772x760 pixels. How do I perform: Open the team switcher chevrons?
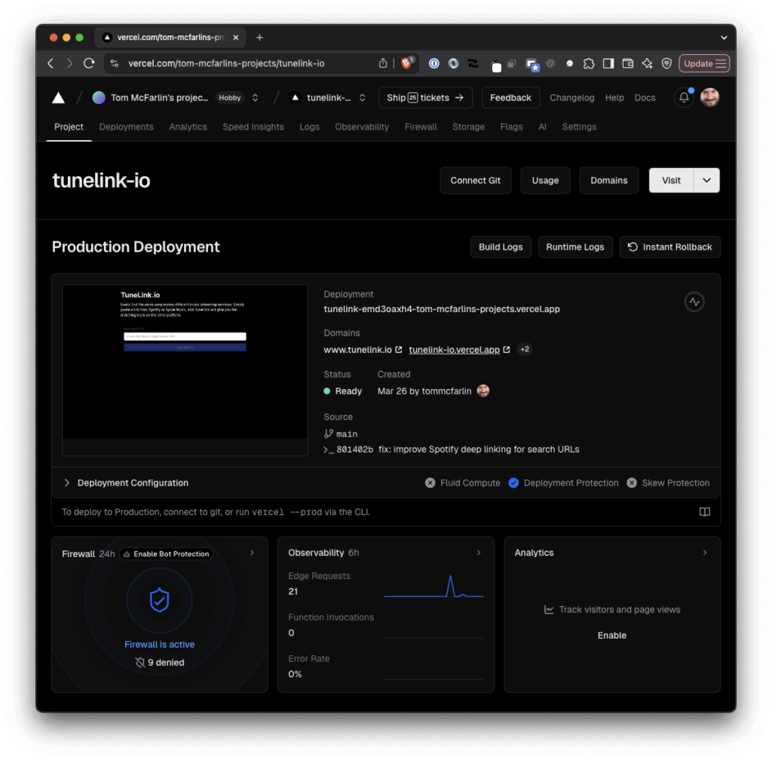click(255, 97)
